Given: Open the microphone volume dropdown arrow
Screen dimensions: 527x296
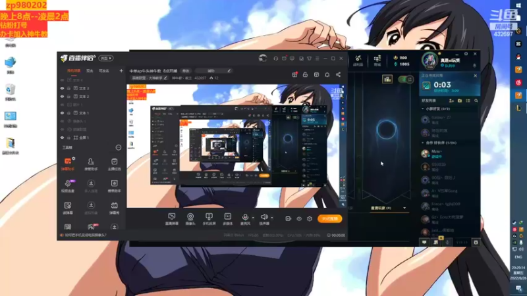Looking at the screenshot, I should point(253,218).
